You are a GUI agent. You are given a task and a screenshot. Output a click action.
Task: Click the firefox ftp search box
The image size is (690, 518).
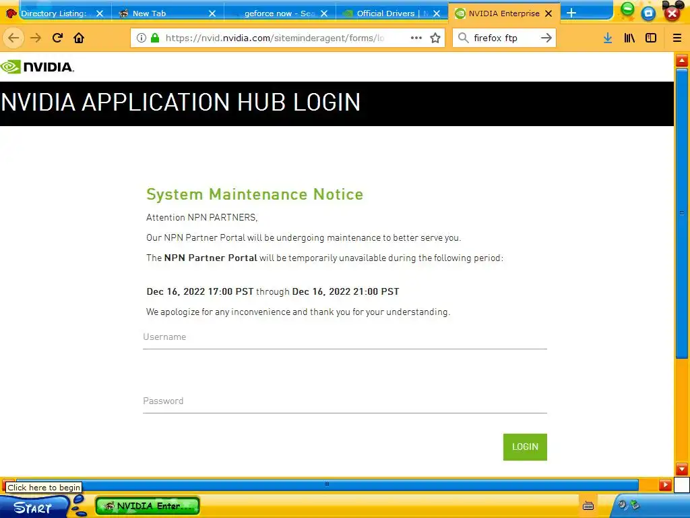click(x=504, y=38)
